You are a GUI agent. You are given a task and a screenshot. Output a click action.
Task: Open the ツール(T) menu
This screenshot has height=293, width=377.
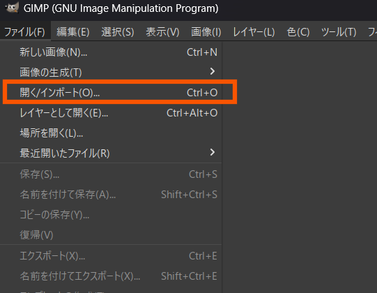(339, 32)
